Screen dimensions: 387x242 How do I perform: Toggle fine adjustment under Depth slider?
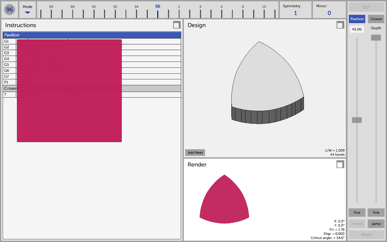click(376, 213)
